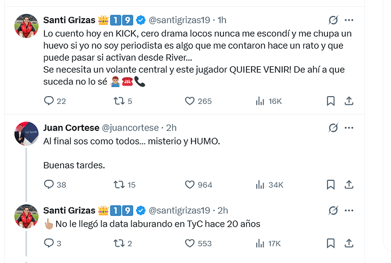Open more options on top Santi Grizas tweet

349,20
